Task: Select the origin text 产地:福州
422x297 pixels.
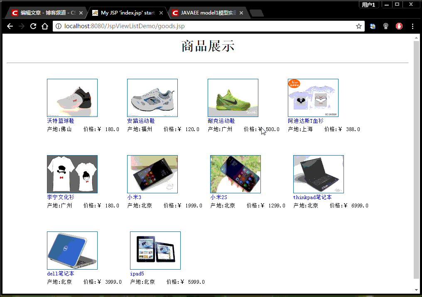Action: point(140,129)
